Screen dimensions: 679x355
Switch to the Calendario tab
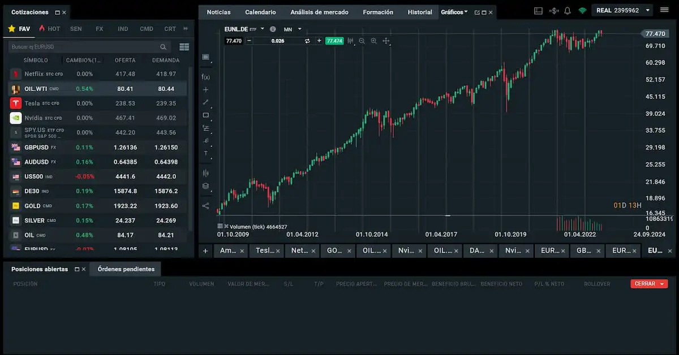[260, 12]
